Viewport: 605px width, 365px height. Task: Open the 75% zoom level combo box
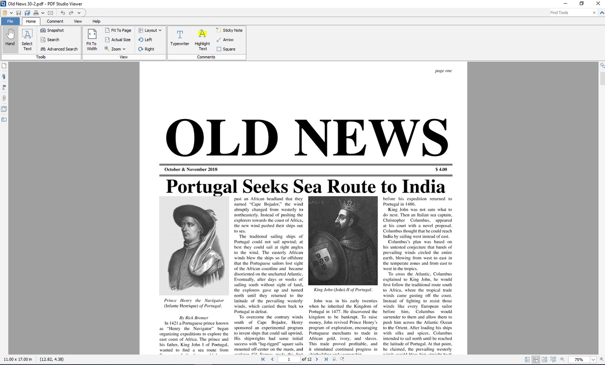[x=593, y=360]
